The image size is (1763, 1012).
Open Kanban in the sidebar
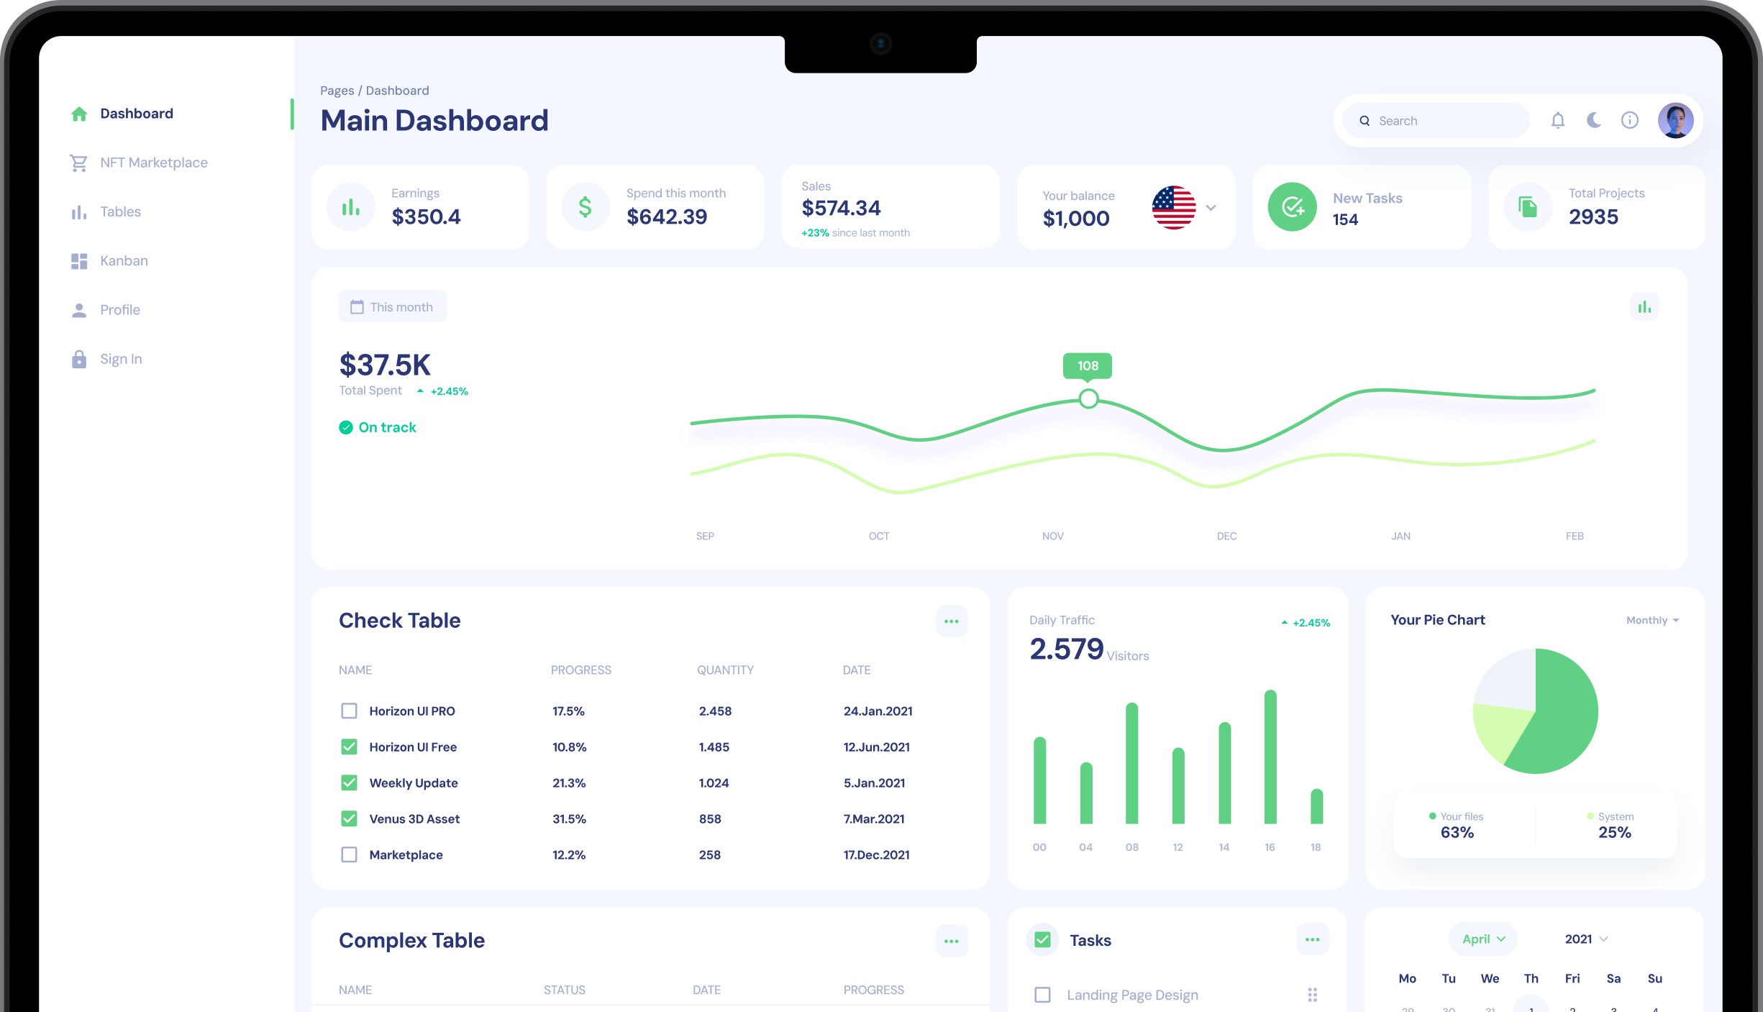pos(124,261)
